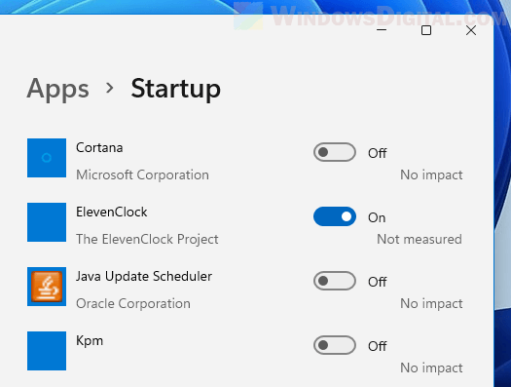
Task: Click the Cortana app icon
Action: click(x=47, y=158)
